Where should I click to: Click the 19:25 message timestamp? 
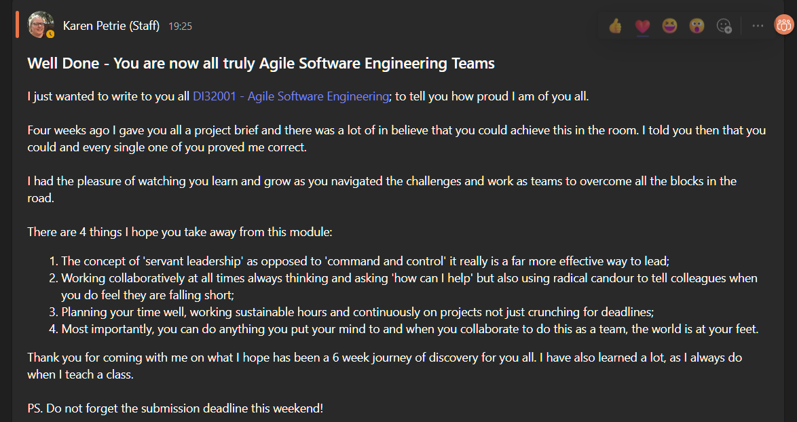click(181, 26)
